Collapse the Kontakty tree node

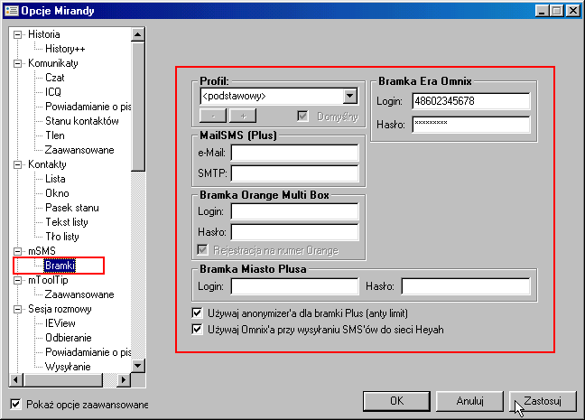click(x=18, y=165)
